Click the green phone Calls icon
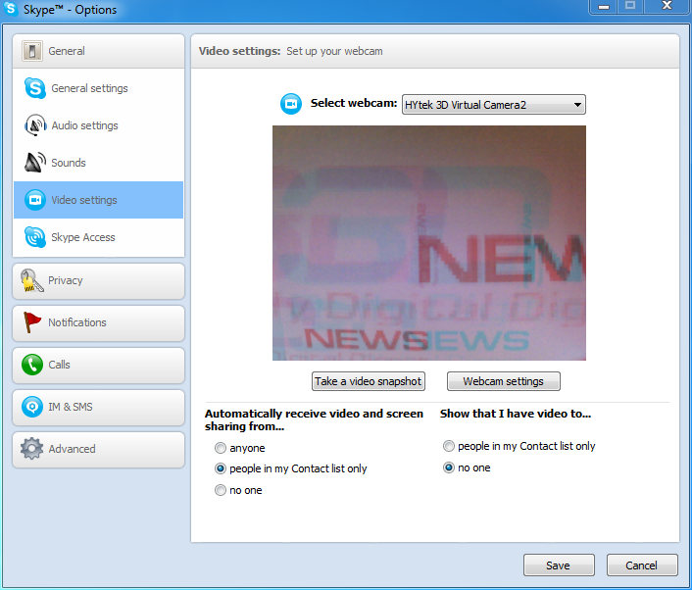 coord(31,365)
